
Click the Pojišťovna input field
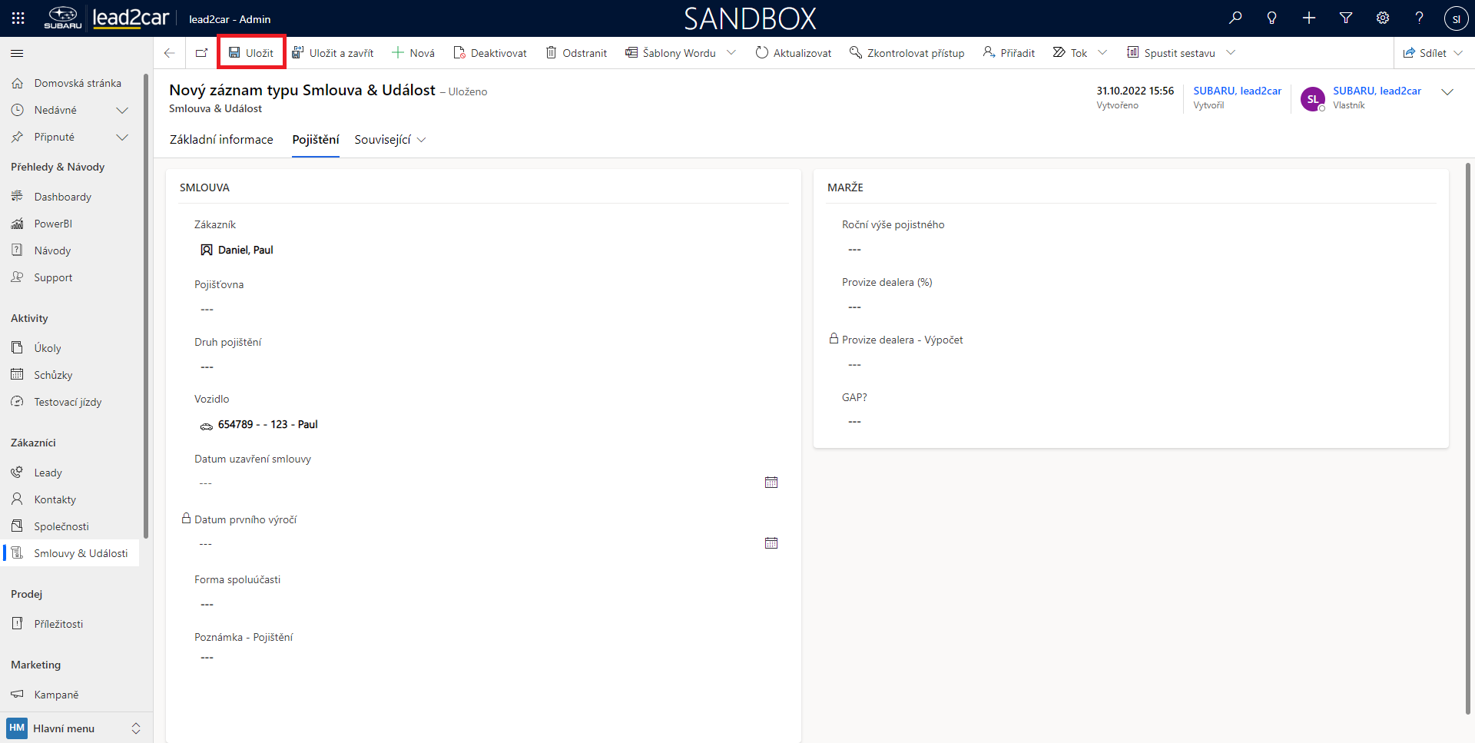point(484,310)
